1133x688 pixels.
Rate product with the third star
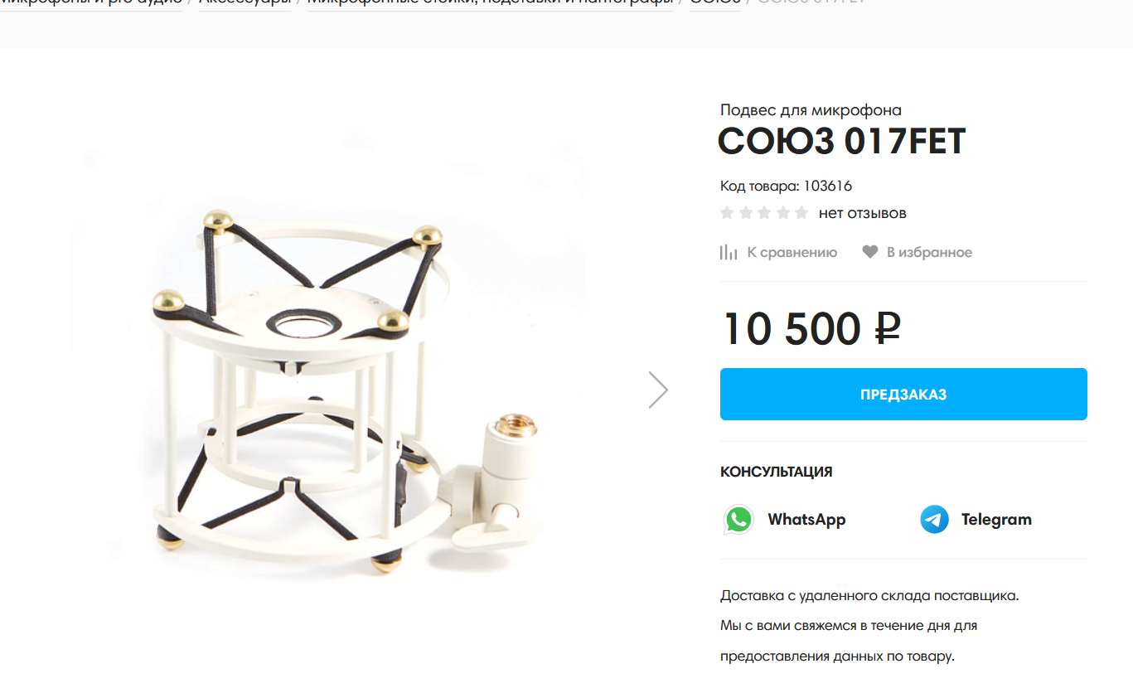[x=764, y=213]
